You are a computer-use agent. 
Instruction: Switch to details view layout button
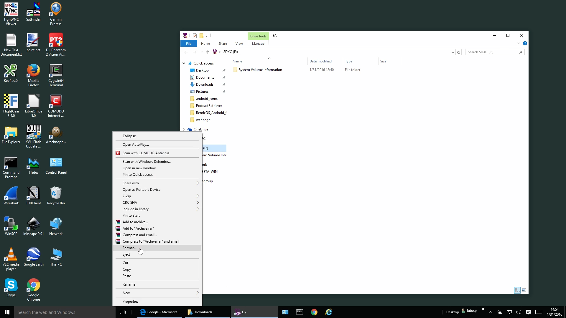coord(517,290)
